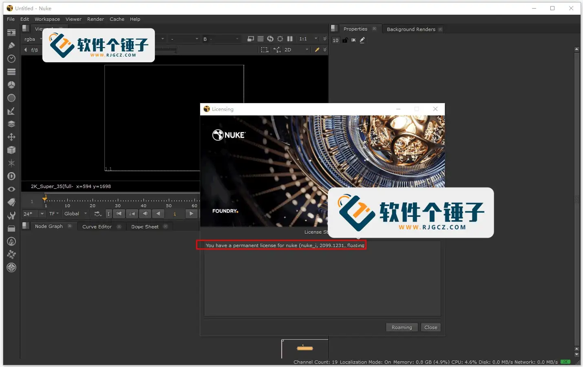Open the 2D view mode dropdown
The height and width of the screenshot is (367, 583).
(296, 50)
